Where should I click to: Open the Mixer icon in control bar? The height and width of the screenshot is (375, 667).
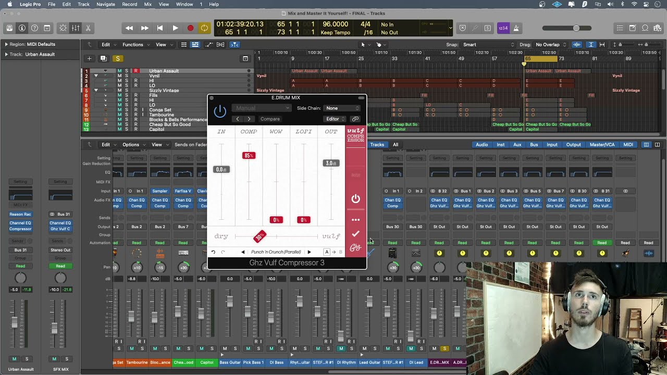click(x=76, y=28)
